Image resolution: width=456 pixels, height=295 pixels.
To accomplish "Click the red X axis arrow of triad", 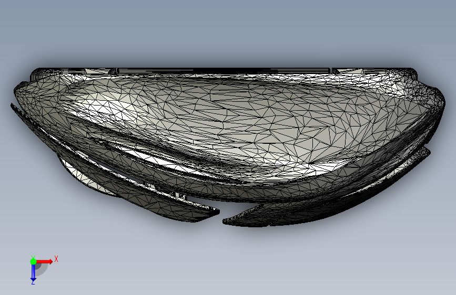I will pos(44,261).
